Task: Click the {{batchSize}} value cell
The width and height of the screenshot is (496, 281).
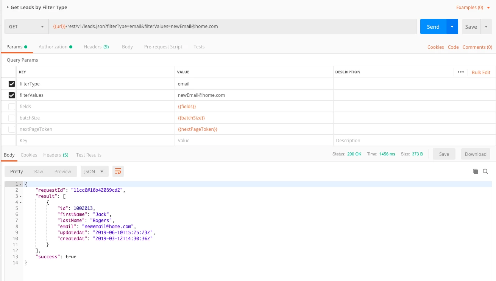Action: click(x=254, y=118)
